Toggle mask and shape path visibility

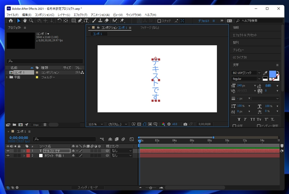tap(144, 124)
